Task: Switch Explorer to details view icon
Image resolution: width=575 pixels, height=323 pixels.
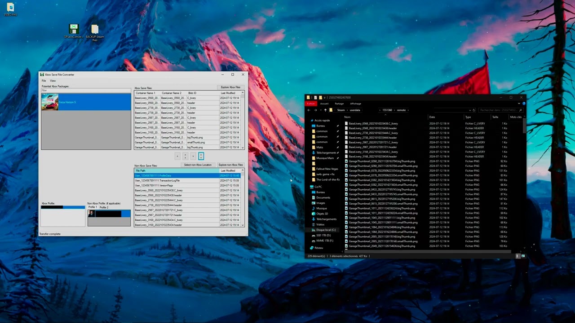Action: [517, 256]
